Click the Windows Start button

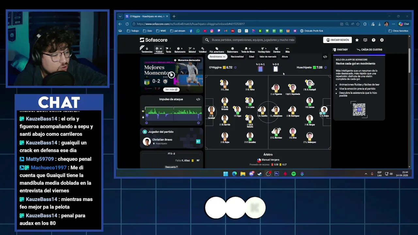[226, 174]
